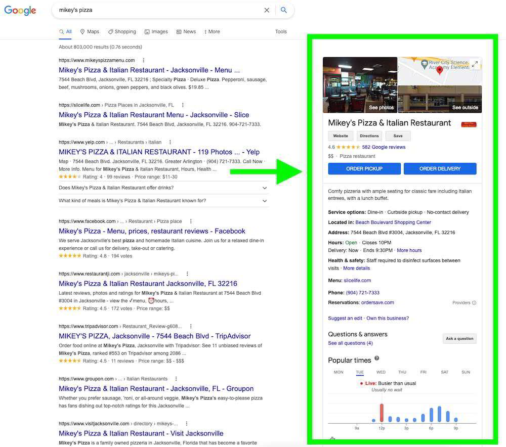The image size is (506, 447).
Task: Click the Google logo
Action: tap(20, 11)
